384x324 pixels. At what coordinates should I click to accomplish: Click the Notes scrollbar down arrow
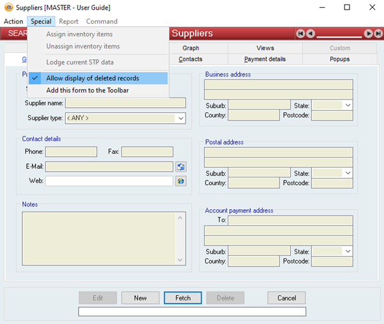point(181,260)
